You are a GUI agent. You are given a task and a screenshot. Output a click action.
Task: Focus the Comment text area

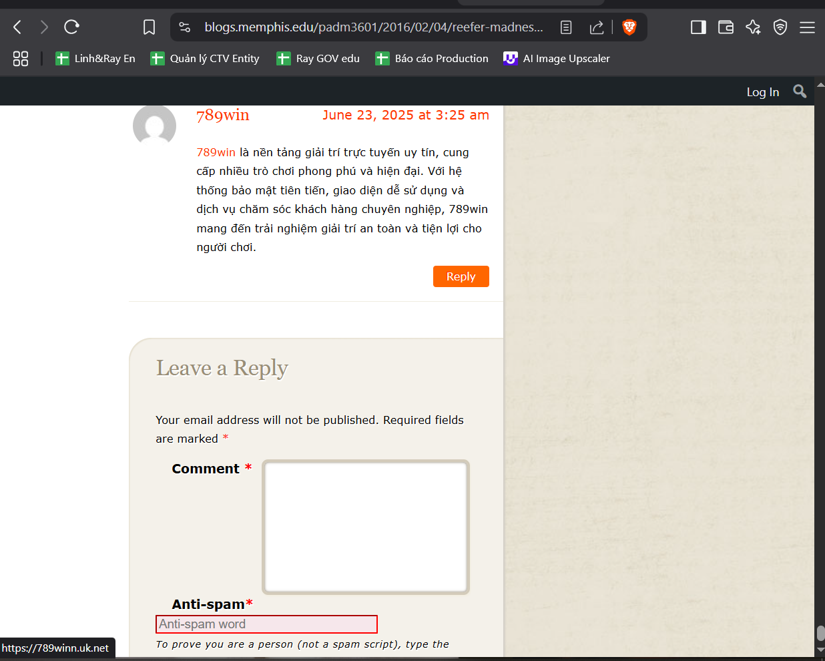(366, 527)
